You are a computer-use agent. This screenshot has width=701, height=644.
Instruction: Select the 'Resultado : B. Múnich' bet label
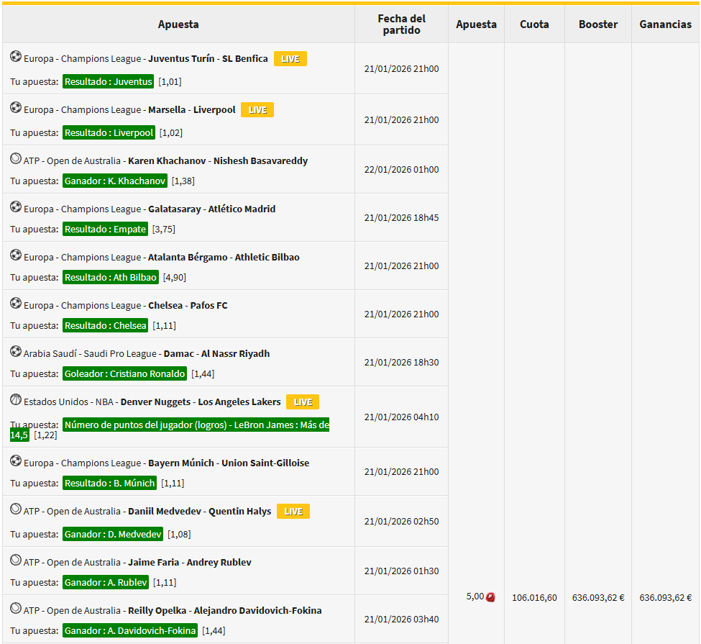[109, 484]
